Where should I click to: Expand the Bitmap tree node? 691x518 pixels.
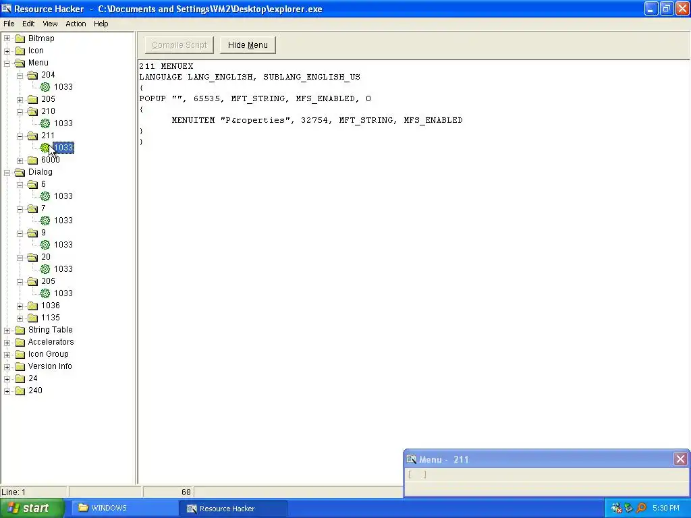[x=7, y=38]
